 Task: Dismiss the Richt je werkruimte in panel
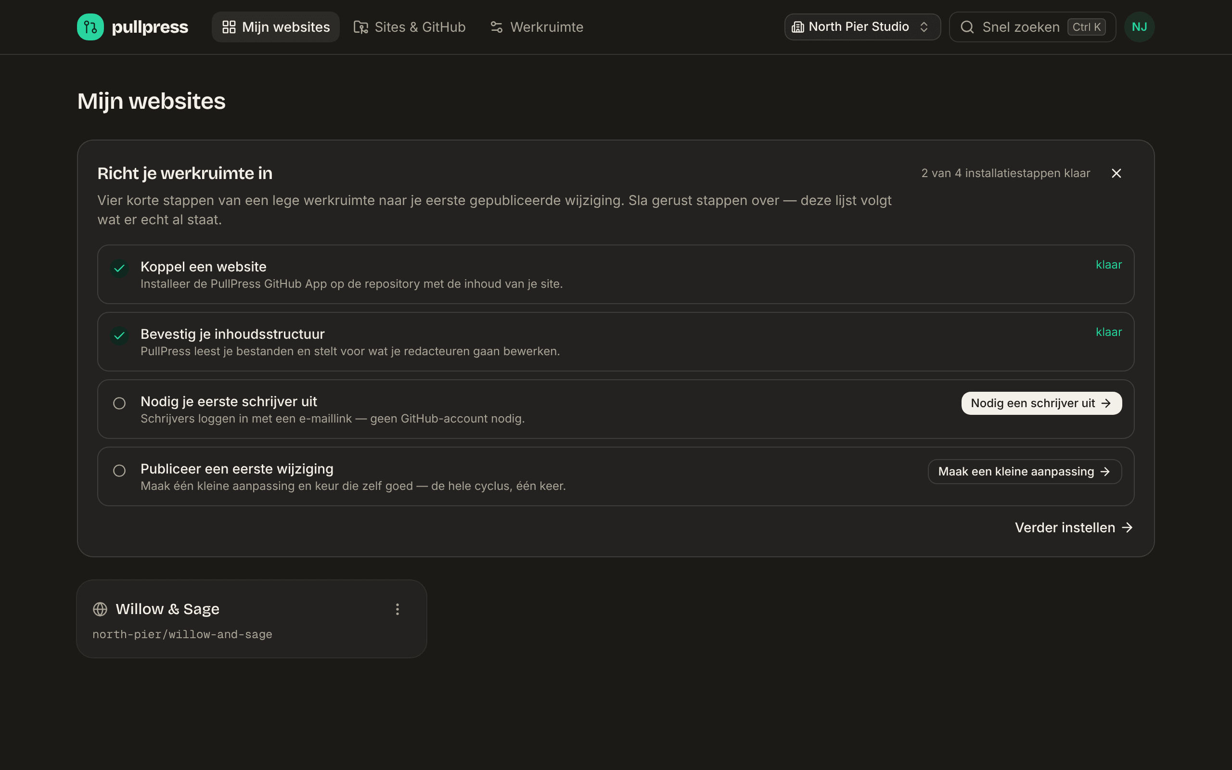1116,174
